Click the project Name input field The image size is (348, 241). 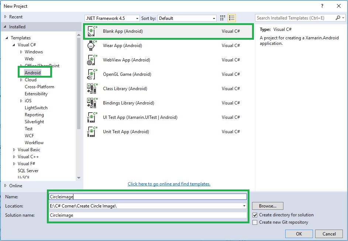pyautogui.click(x=148, y=197)
